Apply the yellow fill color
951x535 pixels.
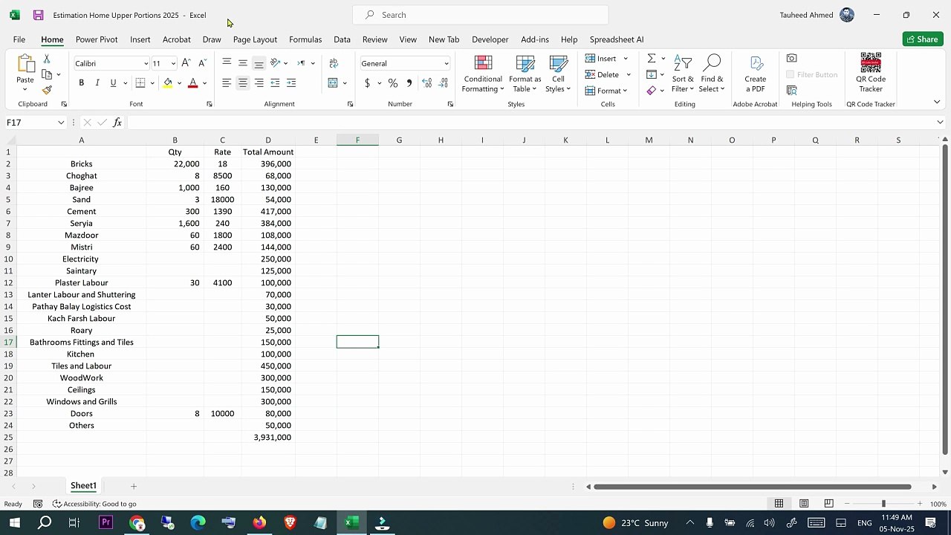(x=168, y=83)
